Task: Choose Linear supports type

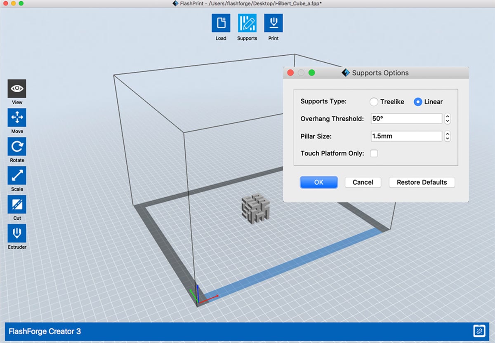Action: click(418, 102)
